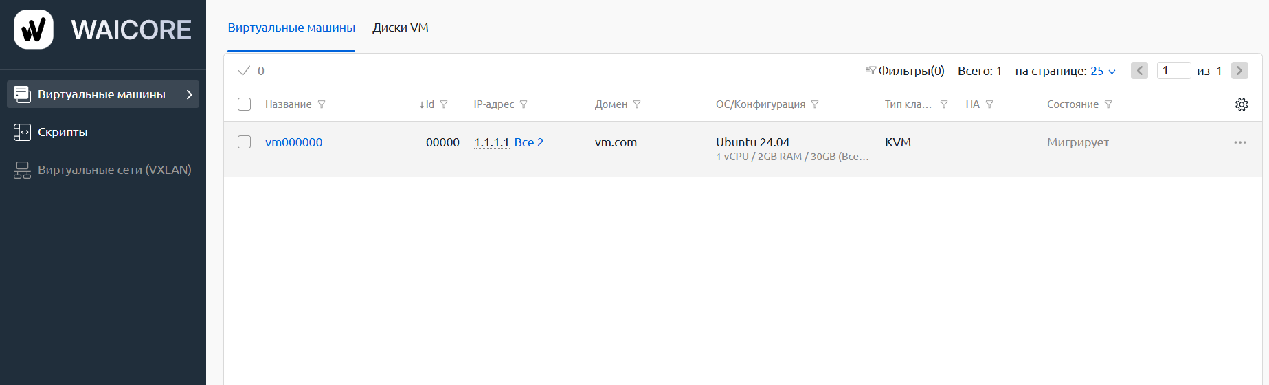Show all IPs via Все 2 link
The width and height of the screenshot is (1269, 385).
(x=529, y=142)
